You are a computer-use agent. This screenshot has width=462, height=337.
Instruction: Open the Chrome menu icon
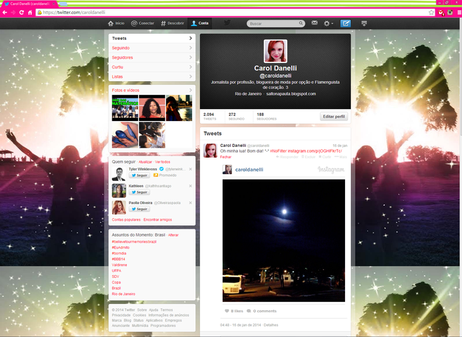459,13
